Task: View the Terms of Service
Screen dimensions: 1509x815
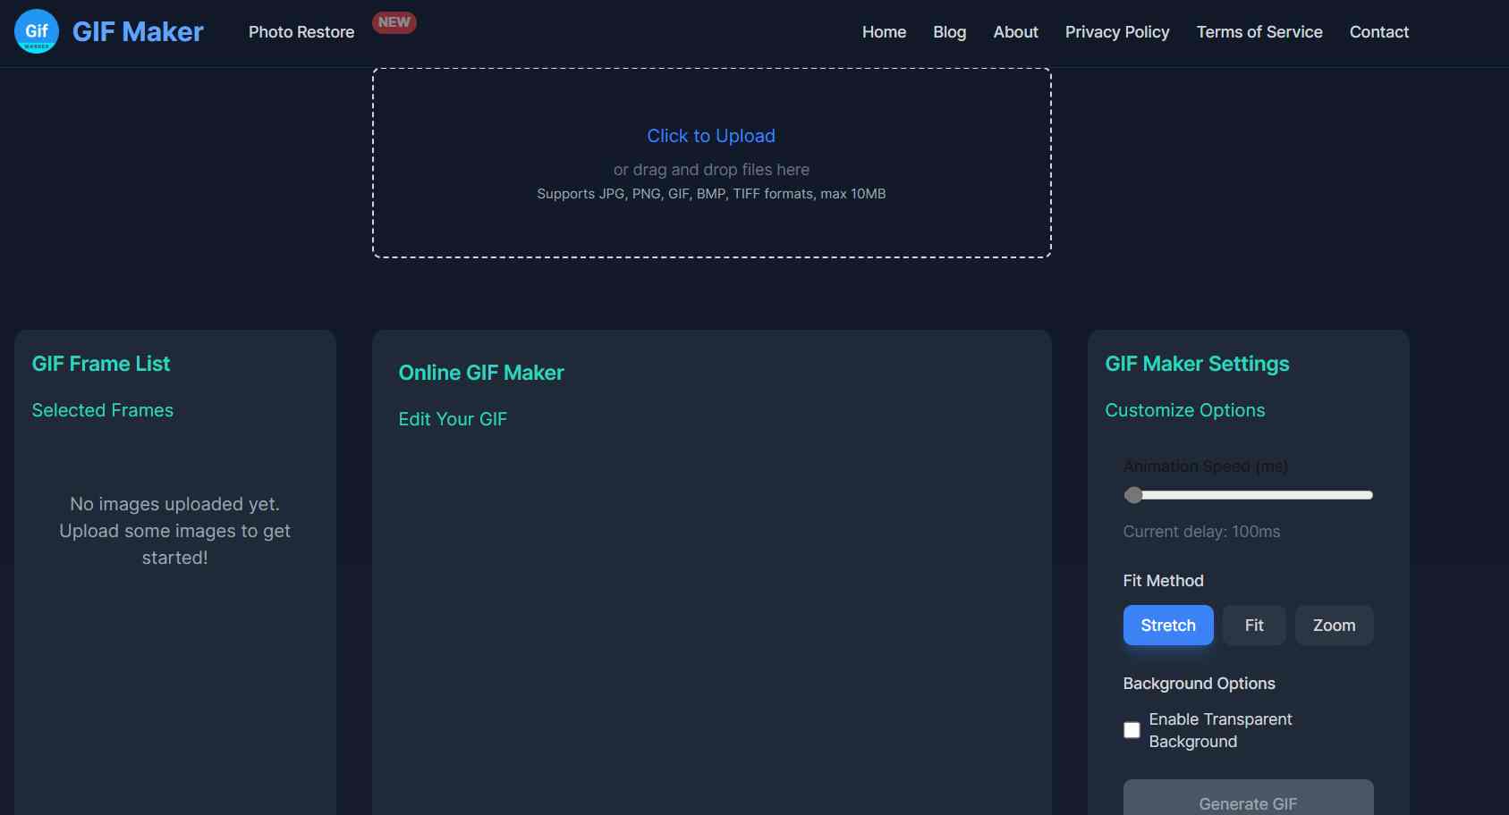Action: point(1259,32)
